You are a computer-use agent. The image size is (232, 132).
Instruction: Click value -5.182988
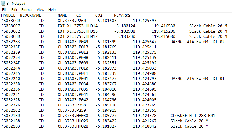(125, 31)
